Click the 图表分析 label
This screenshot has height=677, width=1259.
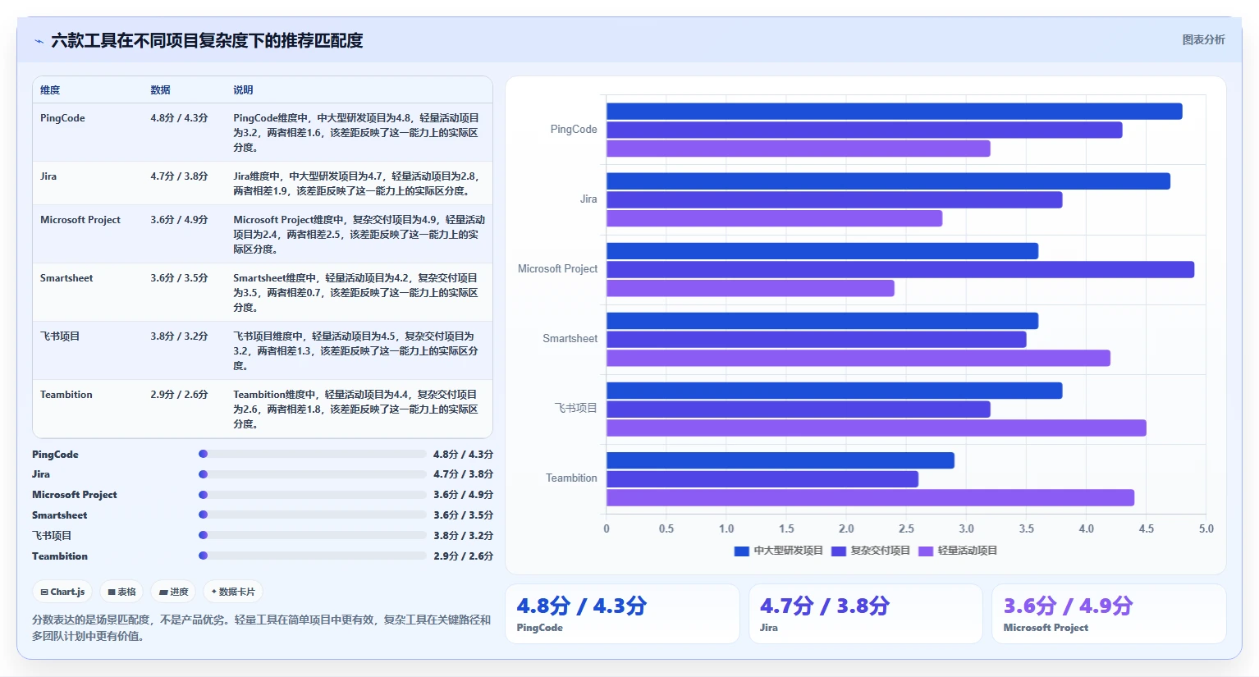pos(1203,40)
